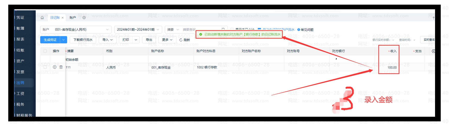Open the 摘要 search type dropdown
The image size is (449, 126).
click(173, 30)
